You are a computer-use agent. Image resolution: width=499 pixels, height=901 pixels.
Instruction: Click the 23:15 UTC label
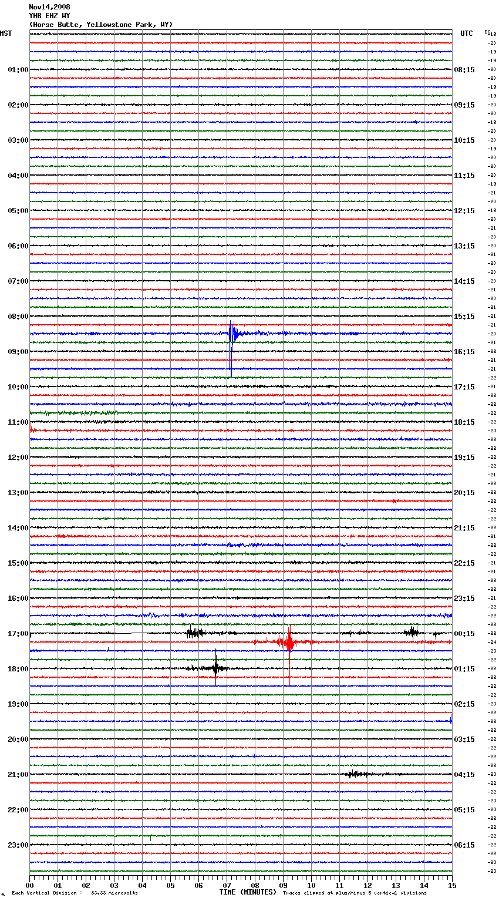pos(464,599)
